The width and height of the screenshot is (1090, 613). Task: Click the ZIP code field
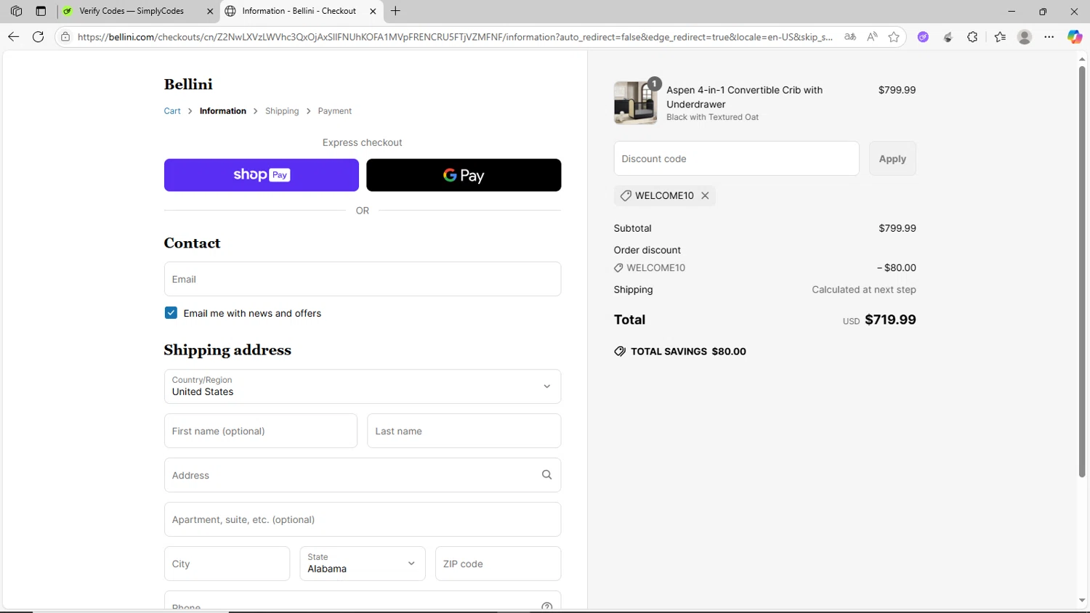coord(498,564)
